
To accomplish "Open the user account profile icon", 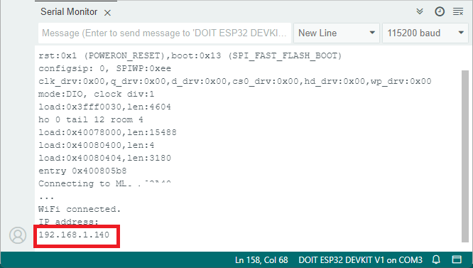I will pos(18,235).
